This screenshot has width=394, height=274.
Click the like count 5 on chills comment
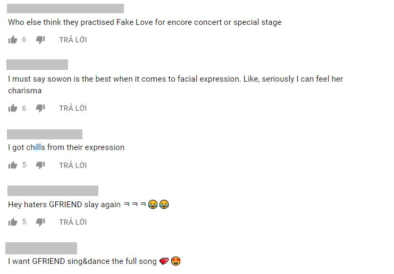click(x=24, y=165)
